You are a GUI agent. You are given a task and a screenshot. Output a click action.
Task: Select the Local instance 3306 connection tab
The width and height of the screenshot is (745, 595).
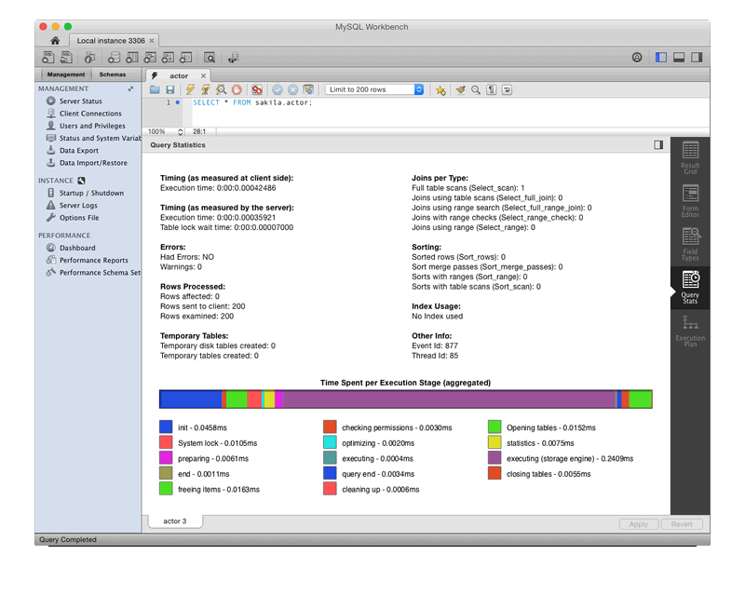(x=111, y=40)
